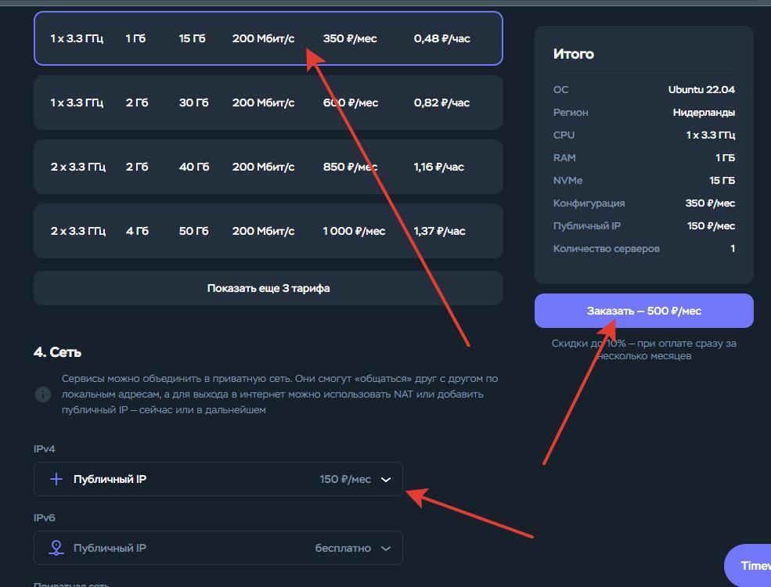The width and height of the screenshot is (771, 587).
Task: Click the discount note under the order button
Action: point(643,349)
